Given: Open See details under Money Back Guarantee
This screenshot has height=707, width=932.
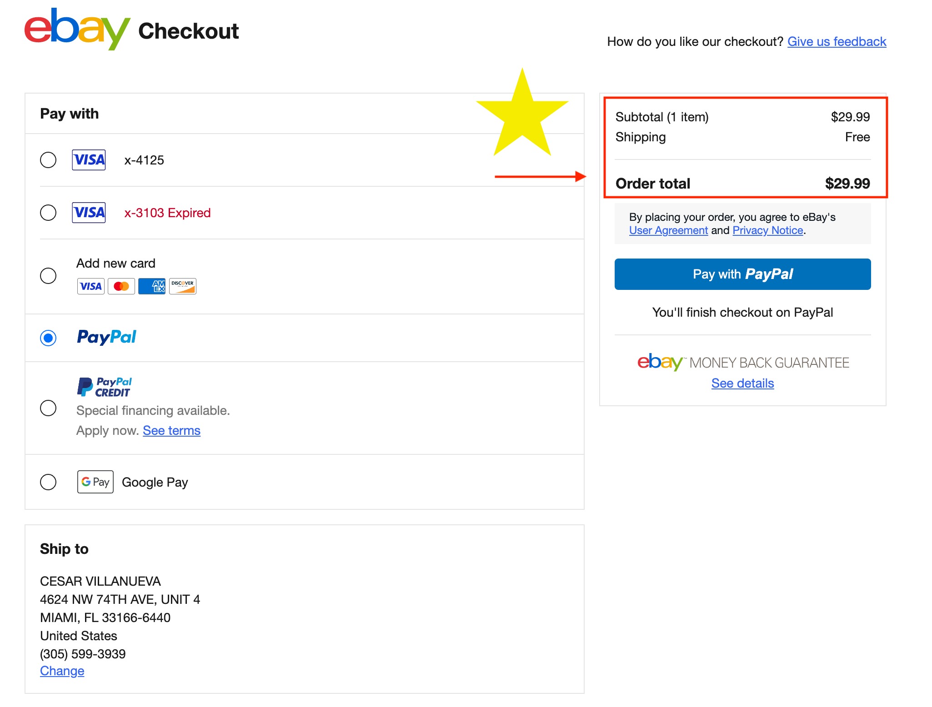Looking at the screenshot, I should 742,383.
